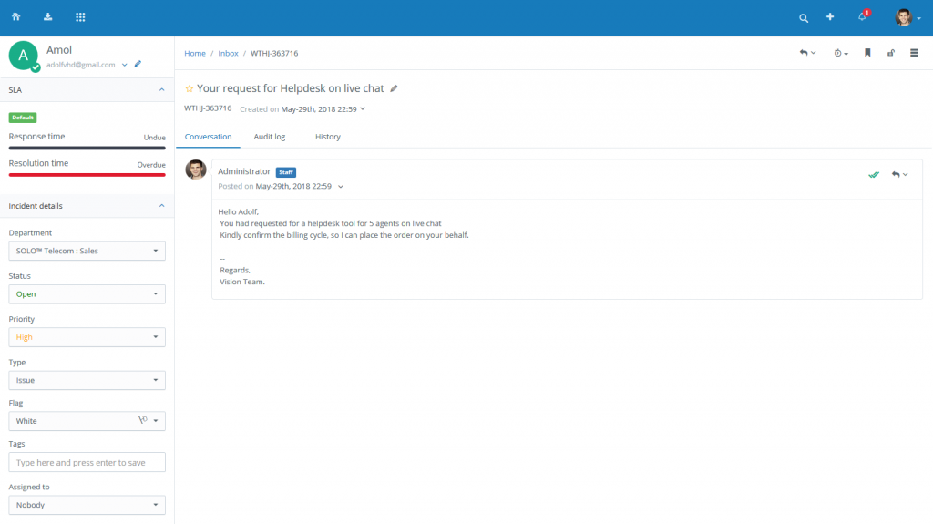Open the Flag dropdown showing White

pyautogui.click(x=87, y=421)
